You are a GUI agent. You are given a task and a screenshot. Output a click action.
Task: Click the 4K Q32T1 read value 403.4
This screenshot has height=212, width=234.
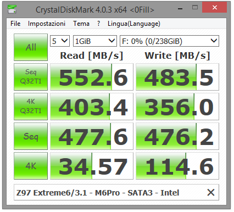[92, 107]
